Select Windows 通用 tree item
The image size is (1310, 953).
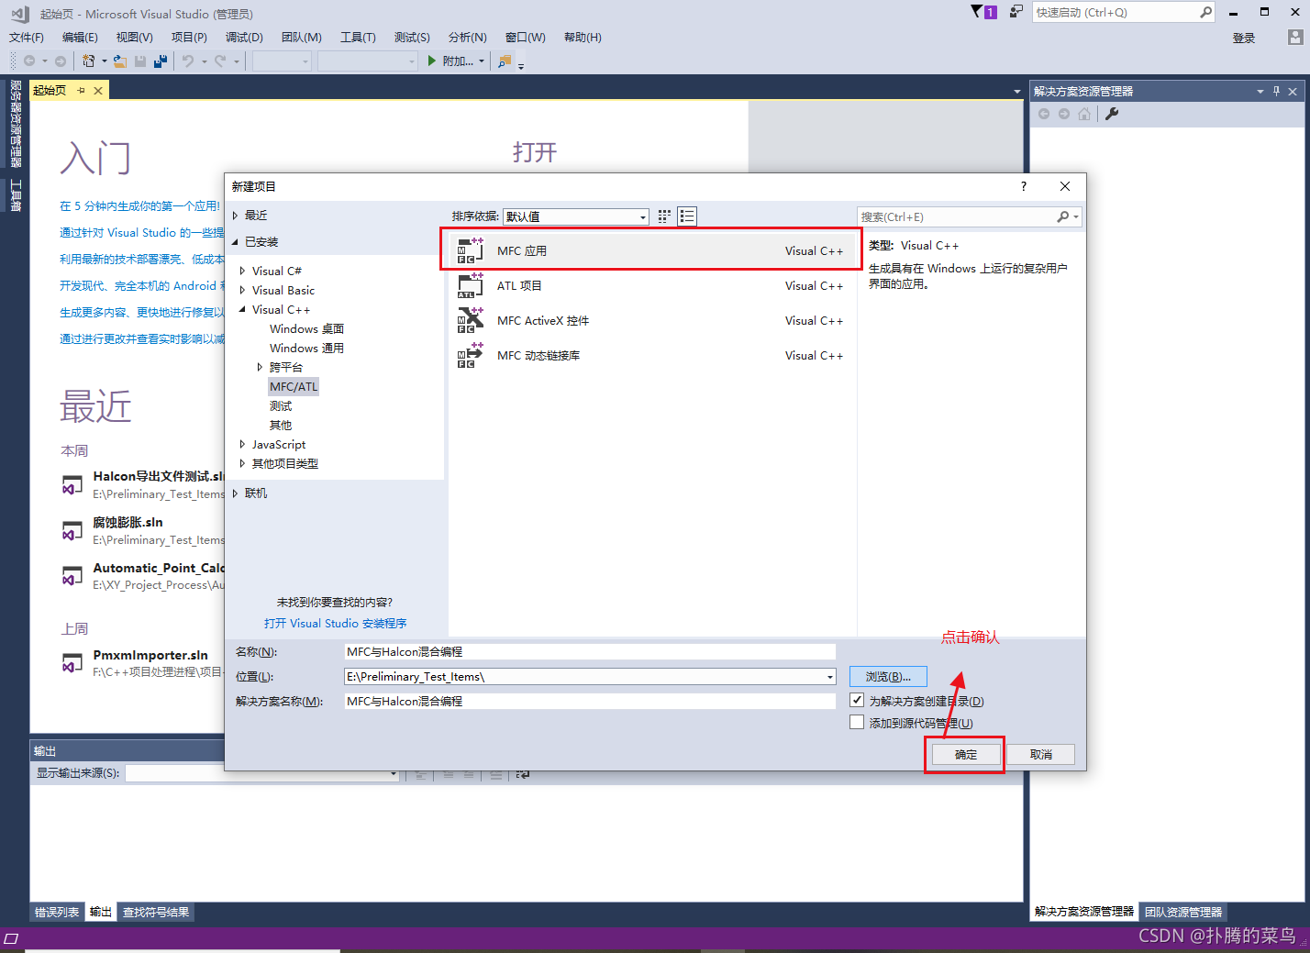306,348
